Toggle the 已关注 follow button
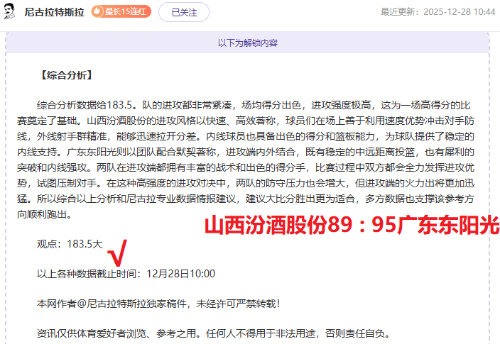500x344 pixels. point(184,12)
